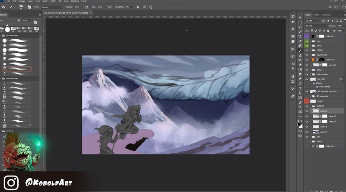The height and width of the screenshot is (192, 346).
Task: Lock transparent pixels in Layers panel
Action: pyautogui.click(x=312, y=31)
